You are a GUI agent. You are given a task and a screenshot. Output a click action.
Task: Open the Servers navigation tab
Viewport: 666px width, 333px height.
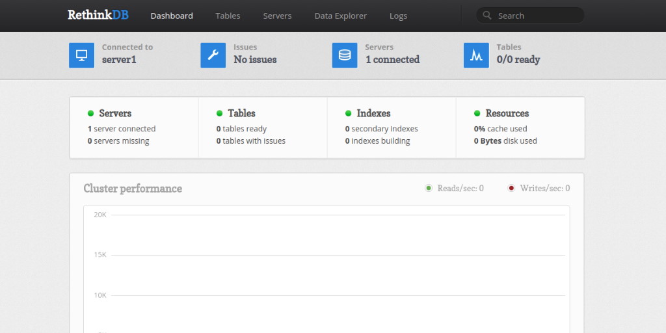click(277, 16)
